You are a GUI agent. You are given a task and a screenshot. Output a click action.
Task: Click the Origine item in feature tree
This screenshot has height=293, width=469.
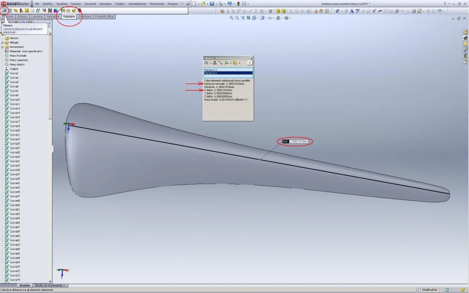click(14, 69)
